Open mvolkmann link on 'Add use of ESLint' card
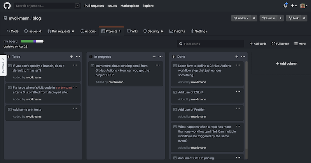311x163 pixels. (x=199, y=99)
